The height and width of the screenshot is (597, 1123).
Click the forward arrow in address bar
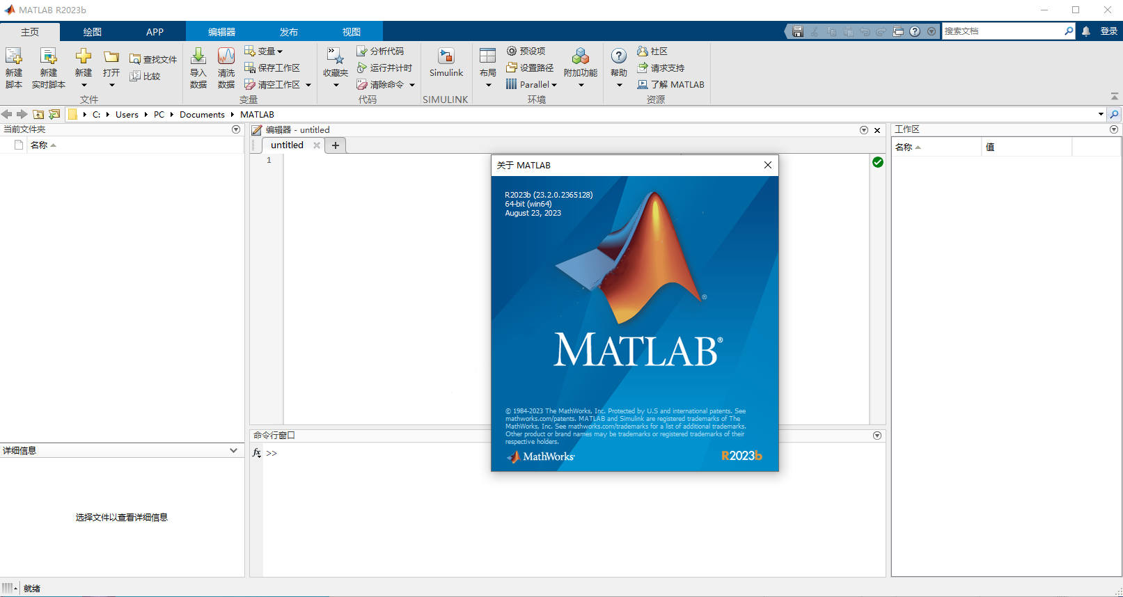pyautogui.click(x=22, y=114)
